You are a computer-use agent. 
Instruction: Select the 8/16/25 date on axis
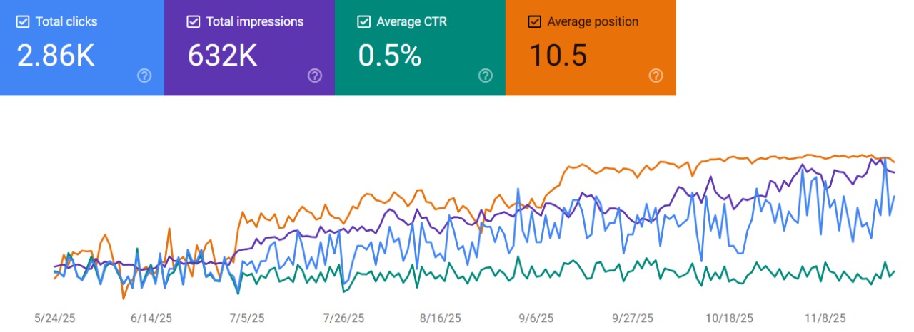tap(441, 318)
